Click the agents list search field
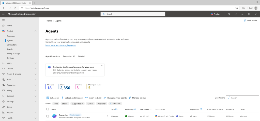The image size is (260, 121). [x=244, y=98]
